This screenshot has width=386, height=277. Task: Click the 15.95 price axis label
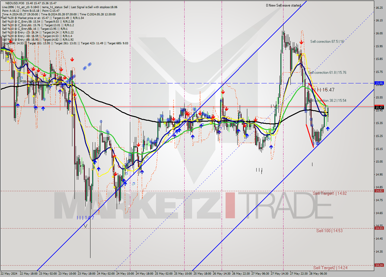(x=379, y=46)
